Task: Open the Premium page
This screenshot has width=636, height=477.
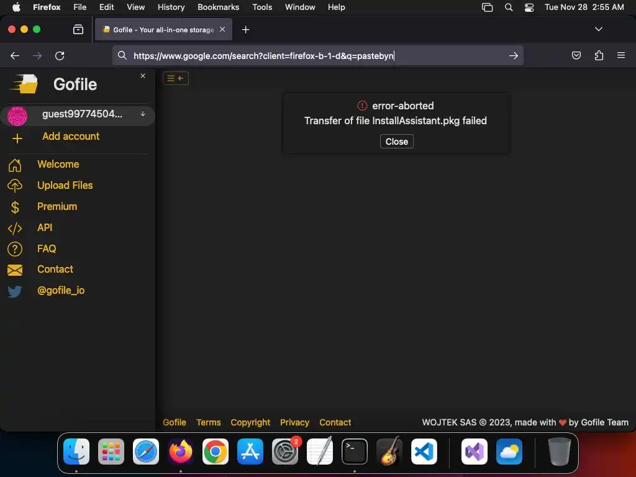Action: coord(57,206)
